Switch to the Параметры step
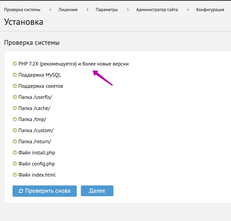 [x=106, y=10]
